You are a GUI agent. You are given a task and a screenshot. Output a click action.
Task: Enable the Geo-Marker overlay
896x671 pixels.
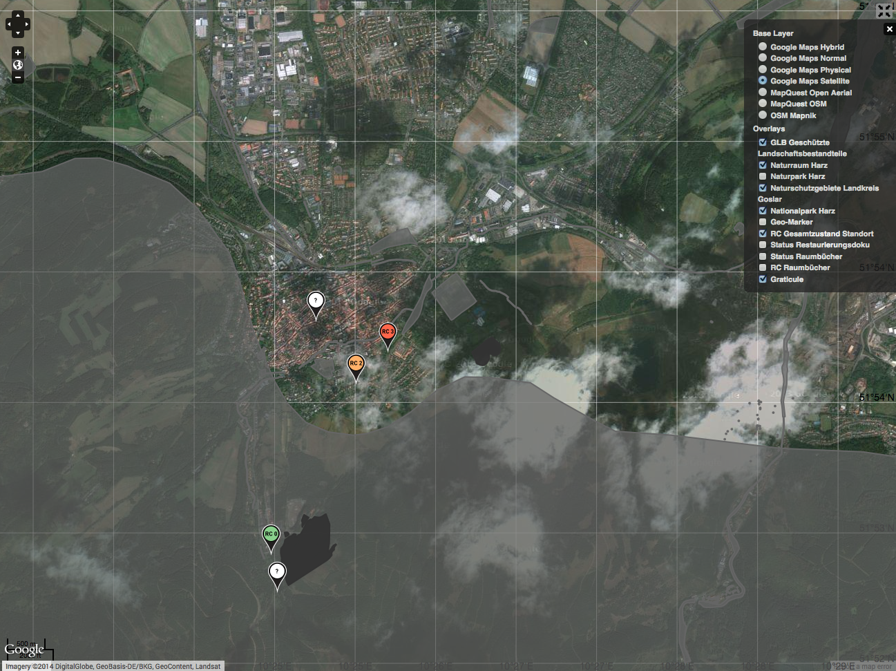[763, 222]
